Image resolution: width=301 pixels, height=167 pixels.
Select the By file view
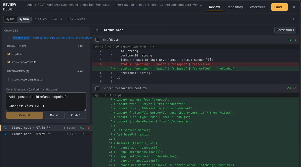coord(10,19)
